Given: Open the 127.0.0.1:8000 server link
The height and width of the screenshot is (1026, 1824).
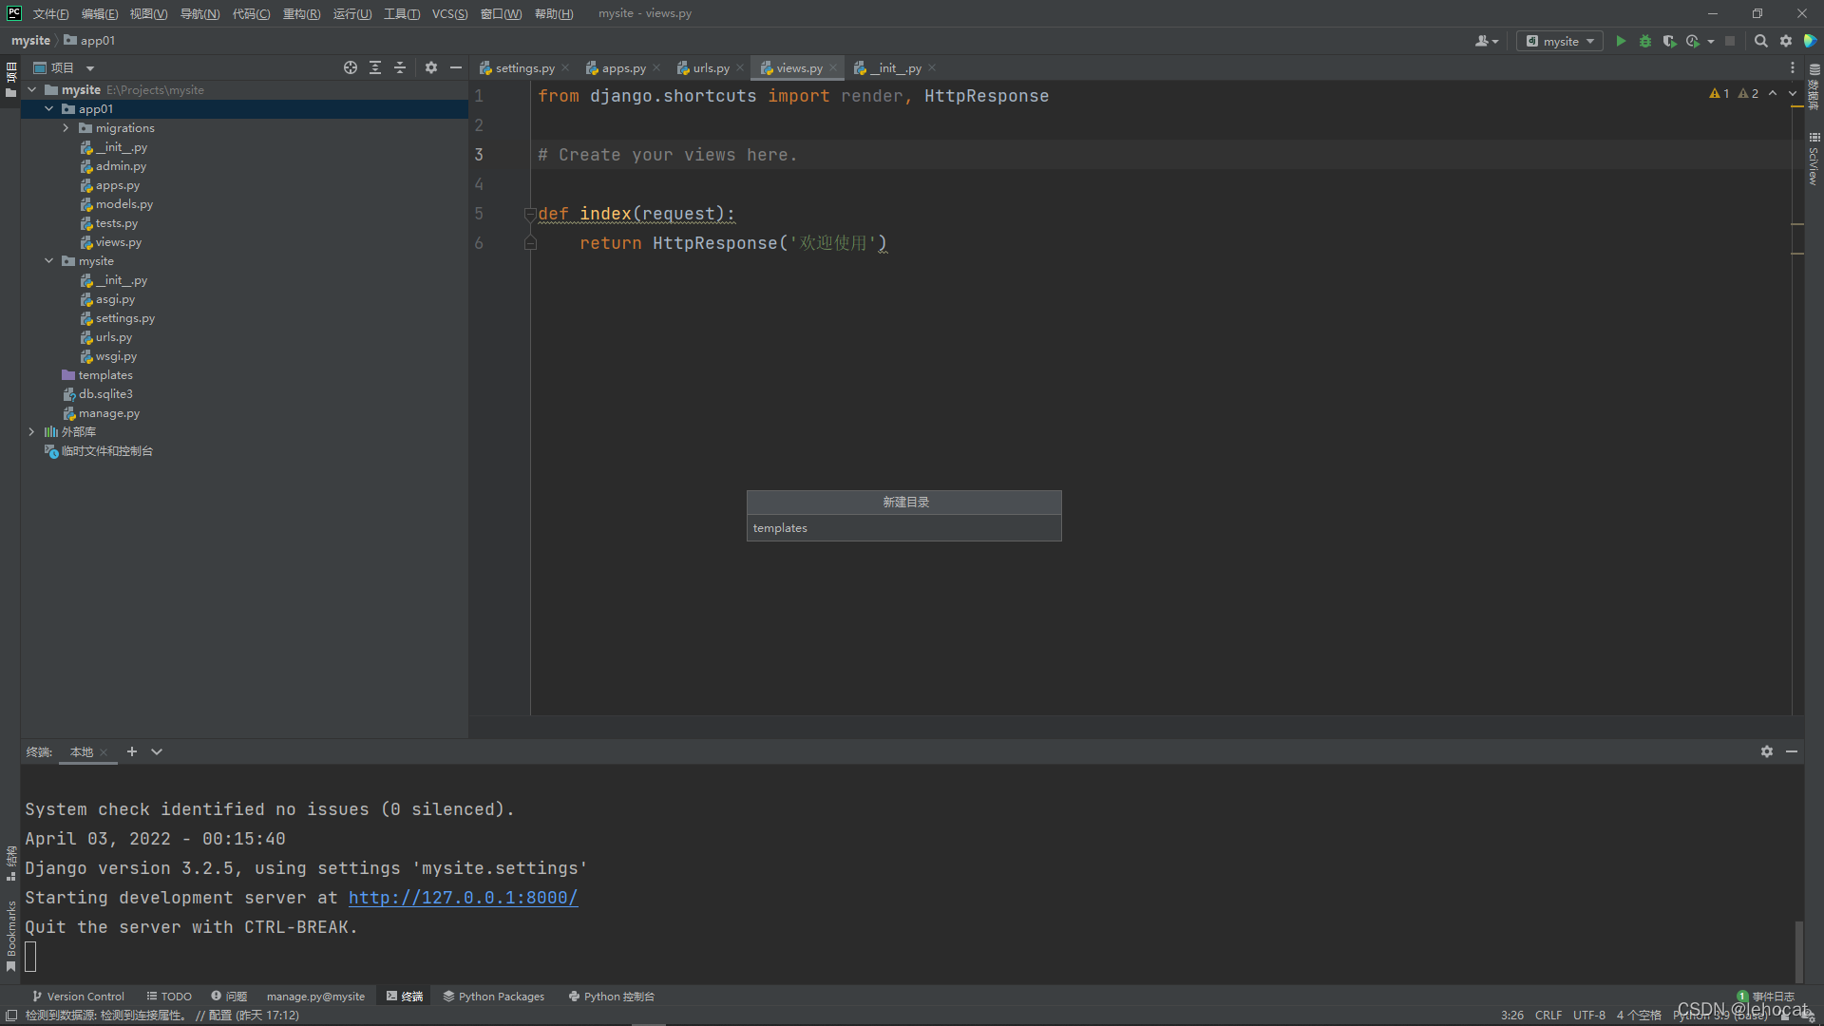Looking at the screenshot, I should pos(463,898).
